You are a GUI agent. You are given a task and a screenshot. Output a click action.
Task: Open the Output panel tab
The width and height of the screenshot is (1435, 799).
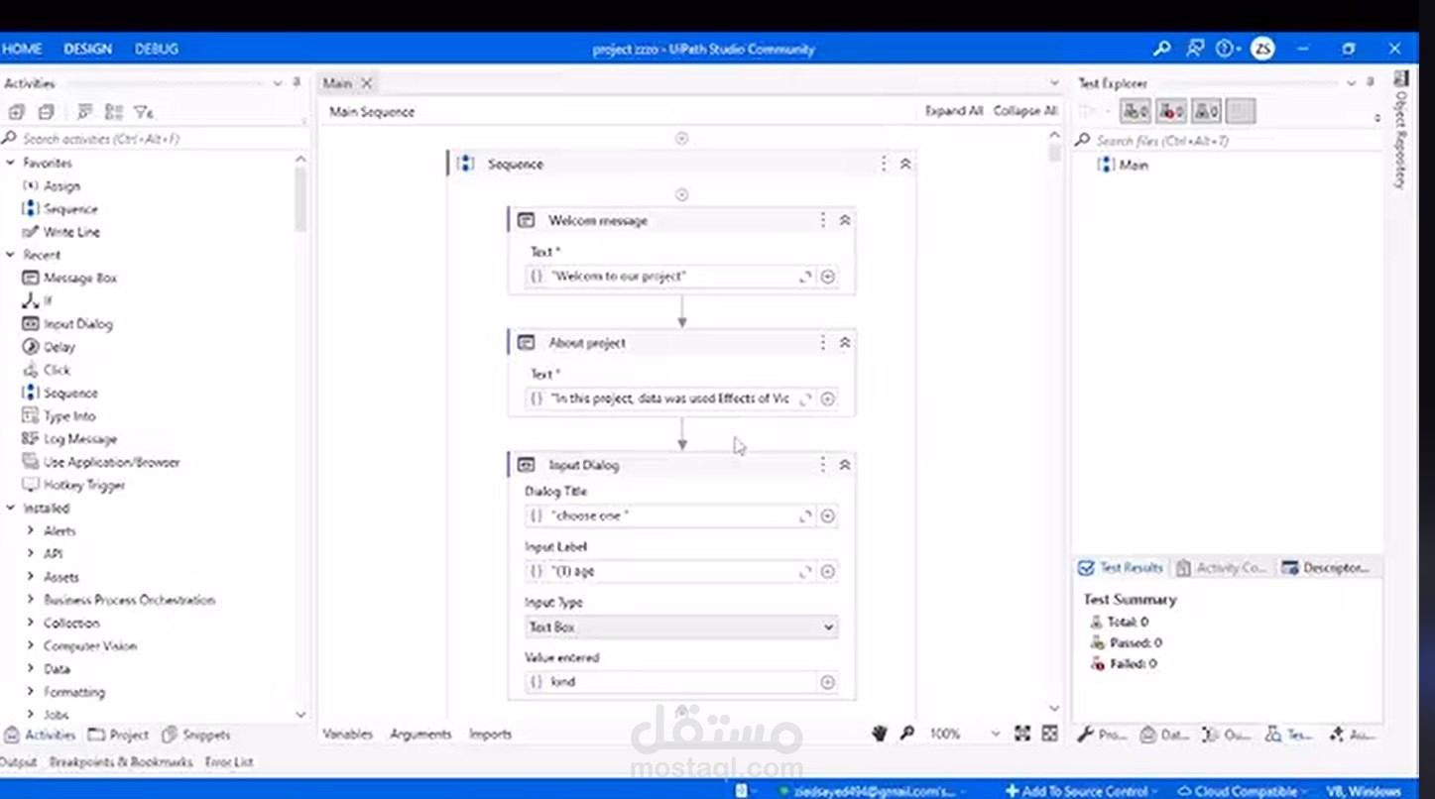[x=18, y=761]
